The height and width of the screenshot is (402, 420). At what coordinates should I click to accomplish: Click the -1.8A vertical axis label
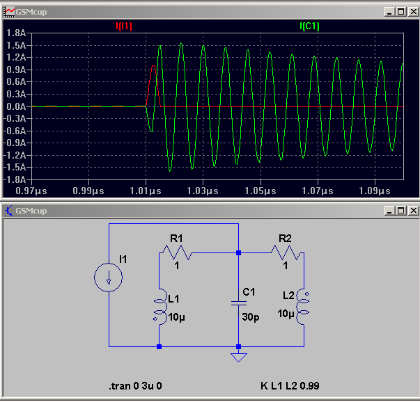pos(15,179)
